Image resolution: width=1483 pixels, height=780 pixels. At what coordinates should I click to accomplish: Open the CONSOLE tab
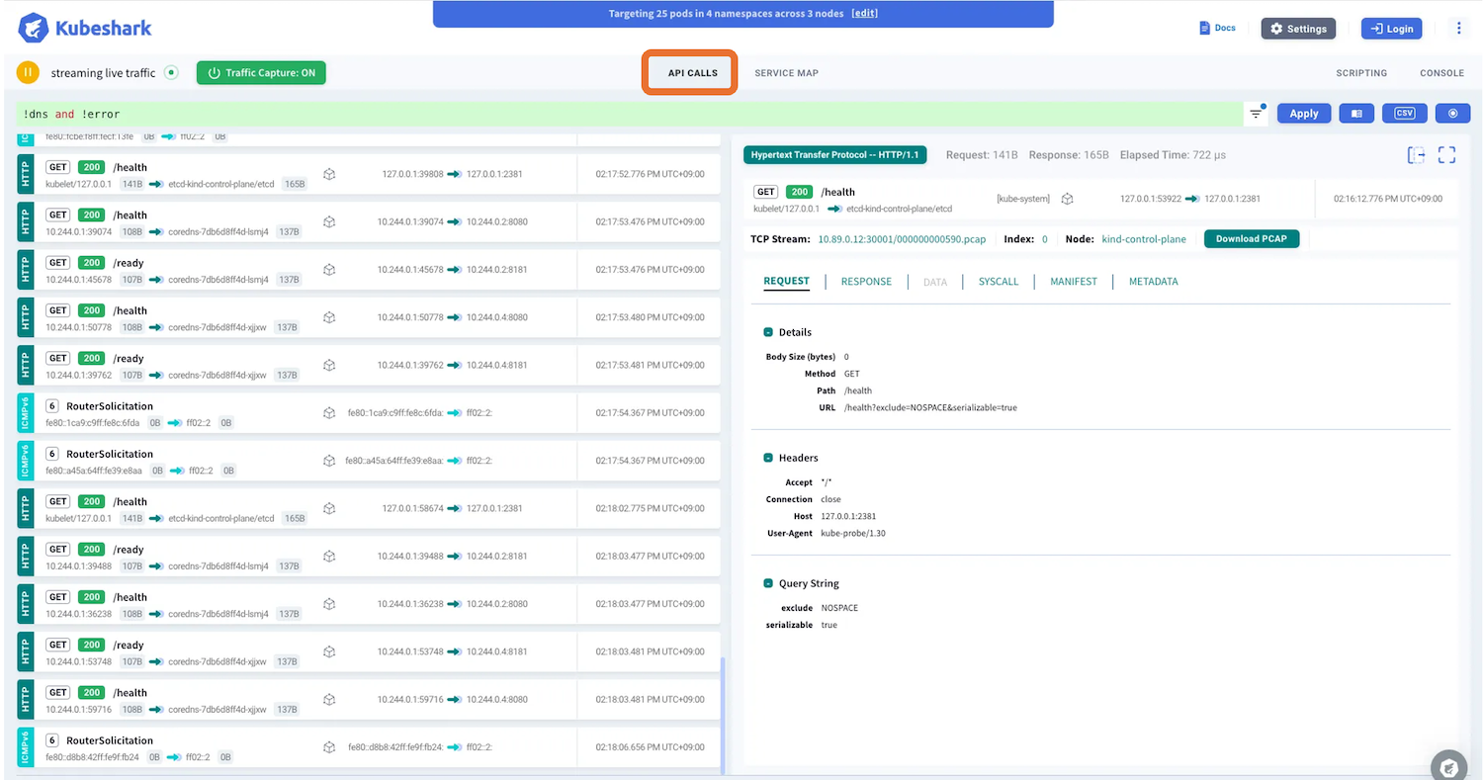click(x=1441, y=72)
